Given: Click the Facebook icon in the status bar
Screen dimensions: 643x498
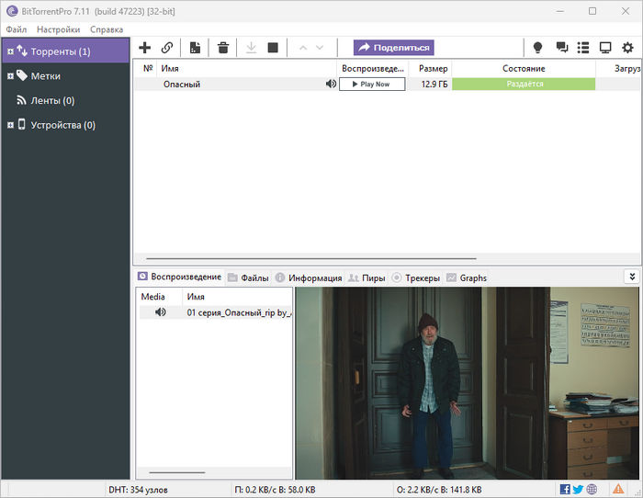Looking at the screenshot, I should (x=565, y=489).
